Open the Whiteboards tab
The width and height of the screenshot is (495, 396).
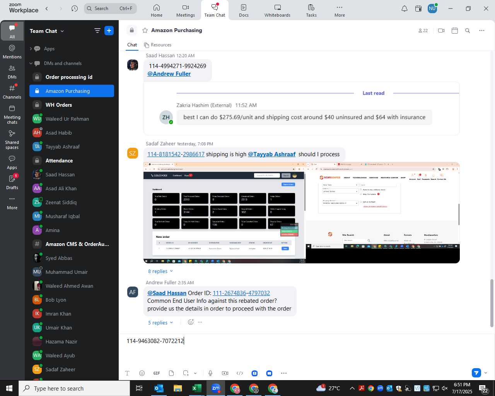coord(277,10)
